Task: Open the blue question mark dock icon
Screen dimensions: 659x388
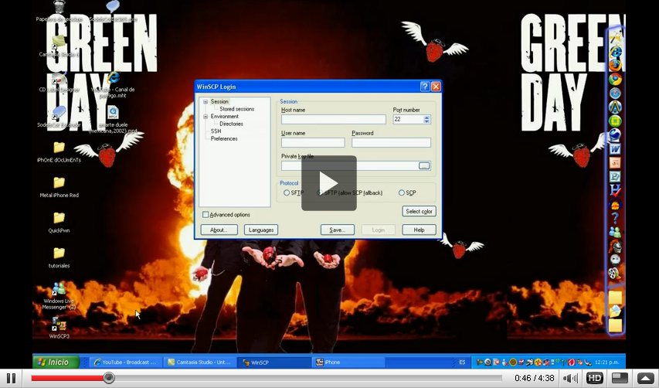Action: tap(615, 218)
